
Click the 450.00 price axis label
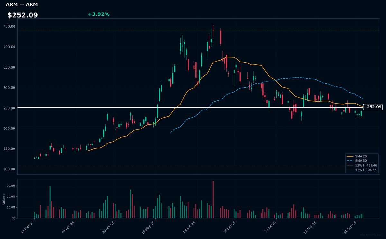(9, 26)
